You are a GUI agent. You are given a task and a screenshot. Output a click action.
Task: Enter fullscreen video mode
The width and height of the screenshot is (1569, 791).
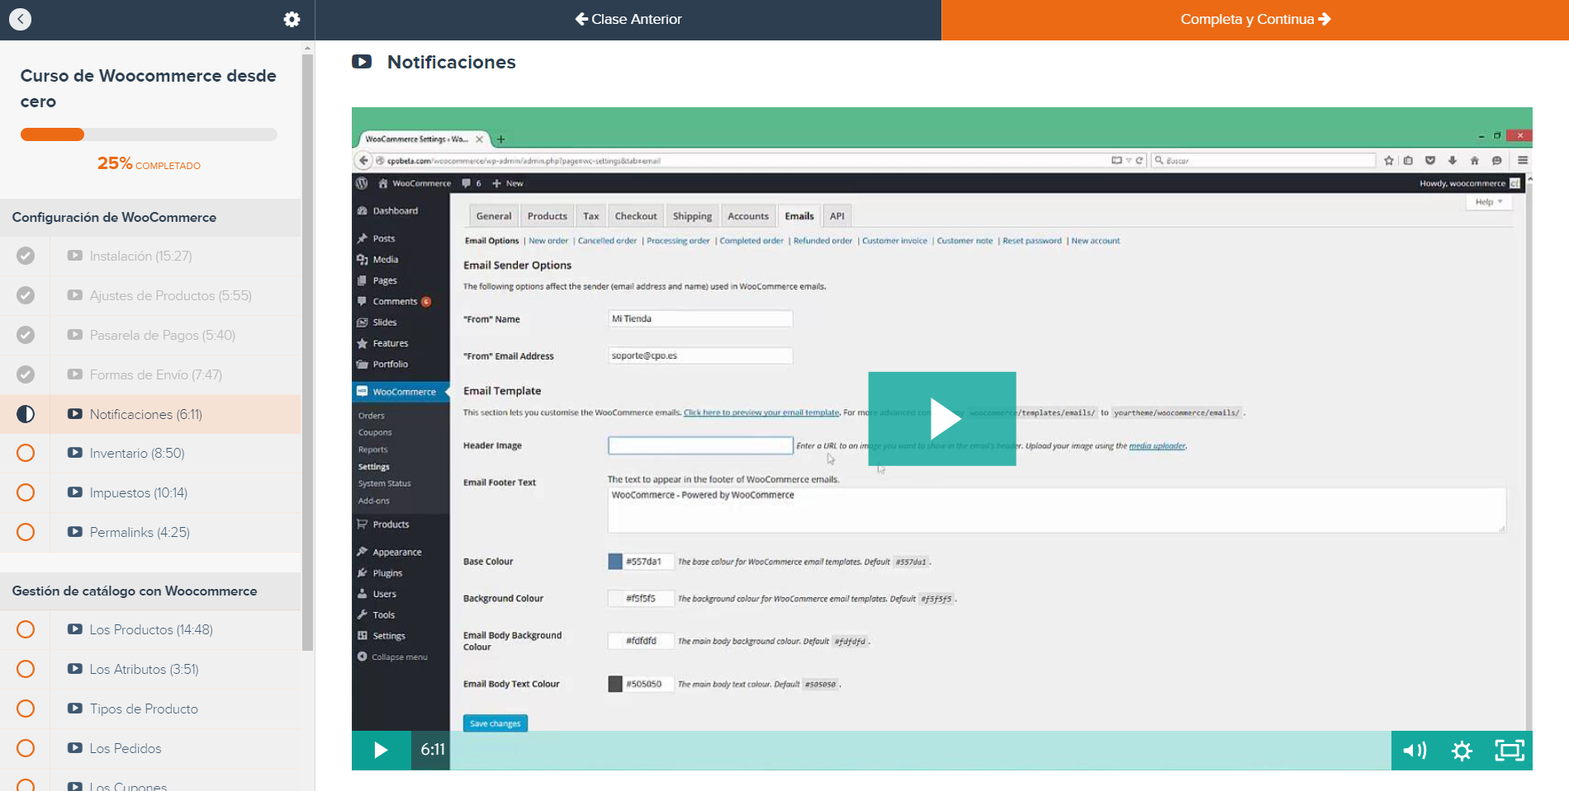(x=1510, y=750)
